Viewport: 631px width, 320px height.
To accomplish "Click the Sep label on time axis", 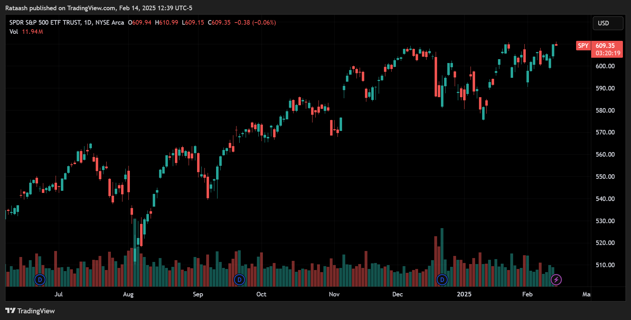I will [198, 294].
